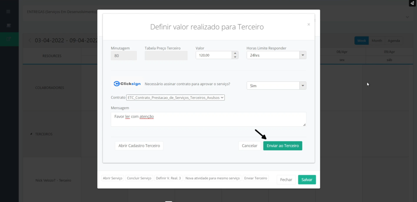Decrease Valor using the down stepper arrow
Image resolution: width=417 pixels, height=202 pixels.
[x=235, y=57]
